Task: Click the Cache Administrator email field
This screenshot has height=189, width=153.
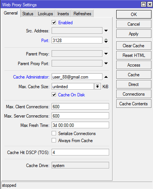Action: click(x=77, y=77)
